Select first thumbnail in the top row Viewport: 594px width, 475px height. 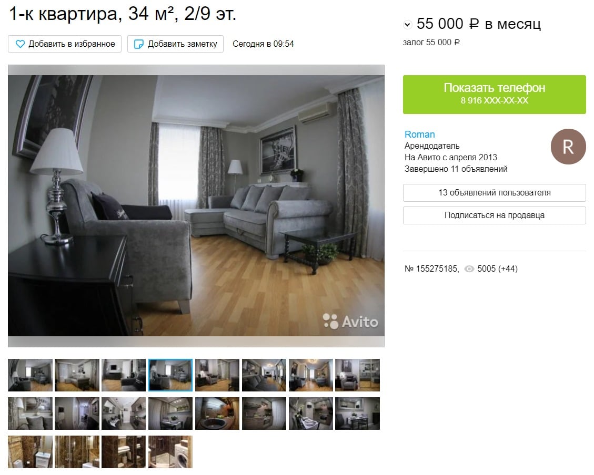pos(31,375)
